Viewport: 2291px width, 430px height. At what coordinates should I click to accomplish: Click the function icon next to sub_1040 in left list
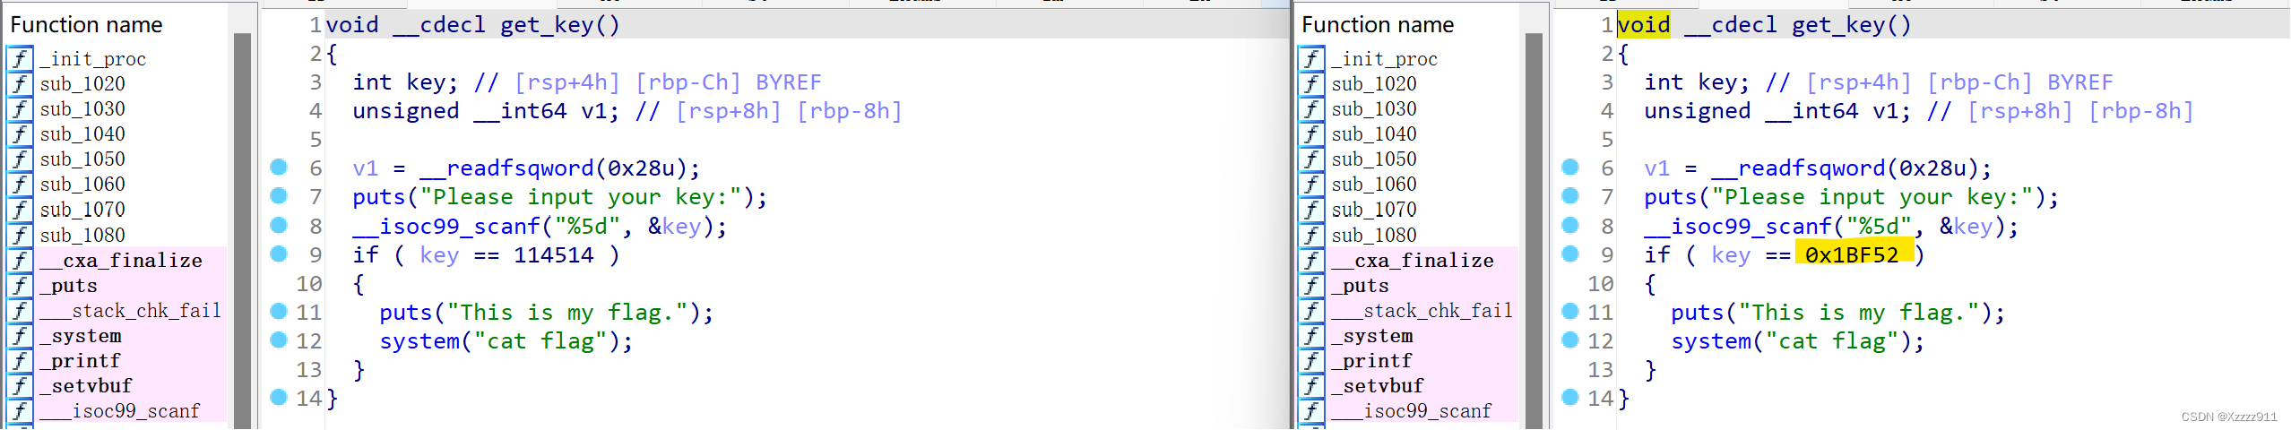pyautogui.click(x=20, y=134)
